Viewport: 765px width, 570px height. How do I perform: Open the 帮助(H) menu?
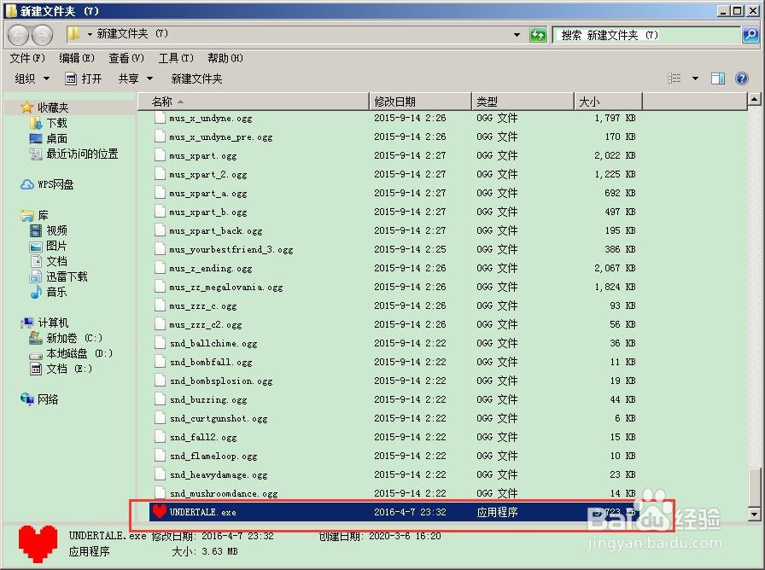pos(225,58)
